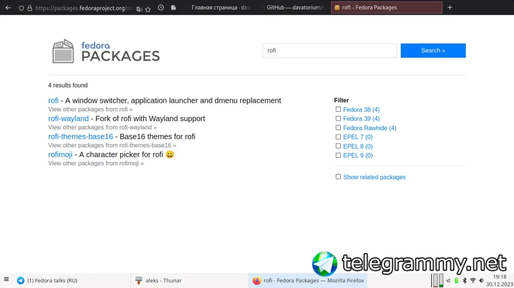Click the package search field containing rofi
This screenshot has width=514, height=288.
330,50
